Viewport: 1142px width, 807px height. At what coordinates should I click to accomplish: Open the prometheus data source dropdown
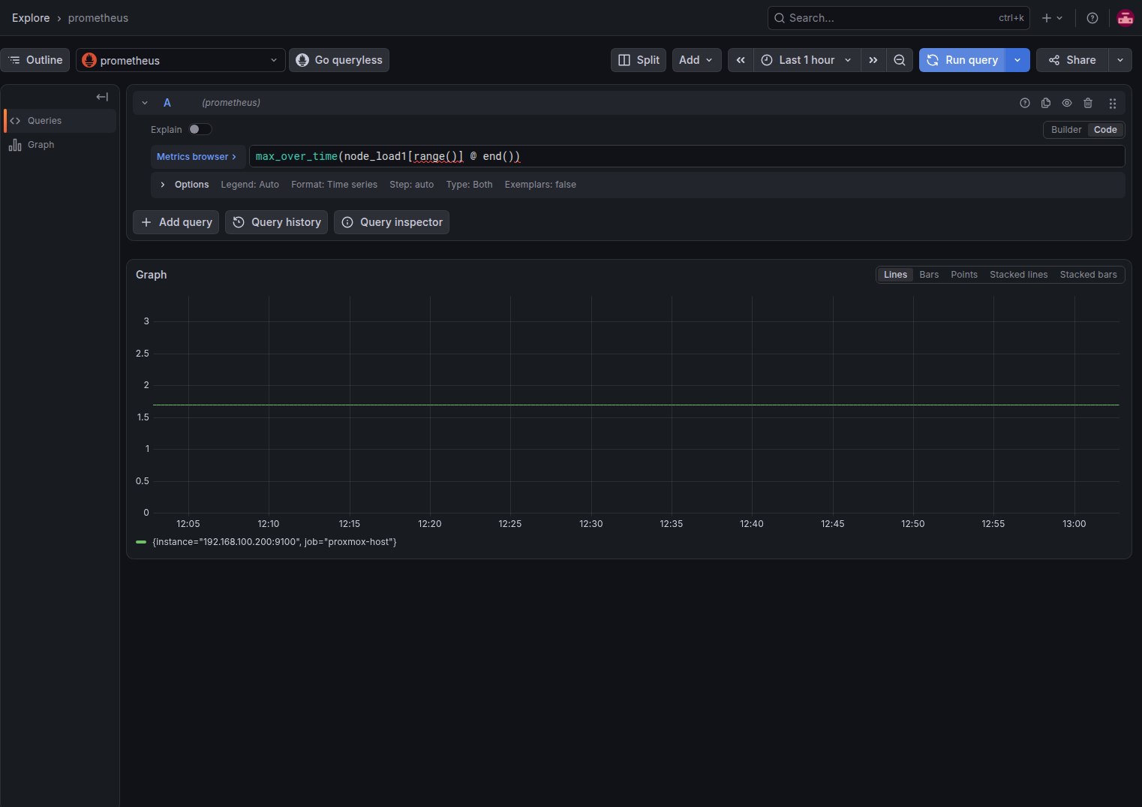[180, 60]
